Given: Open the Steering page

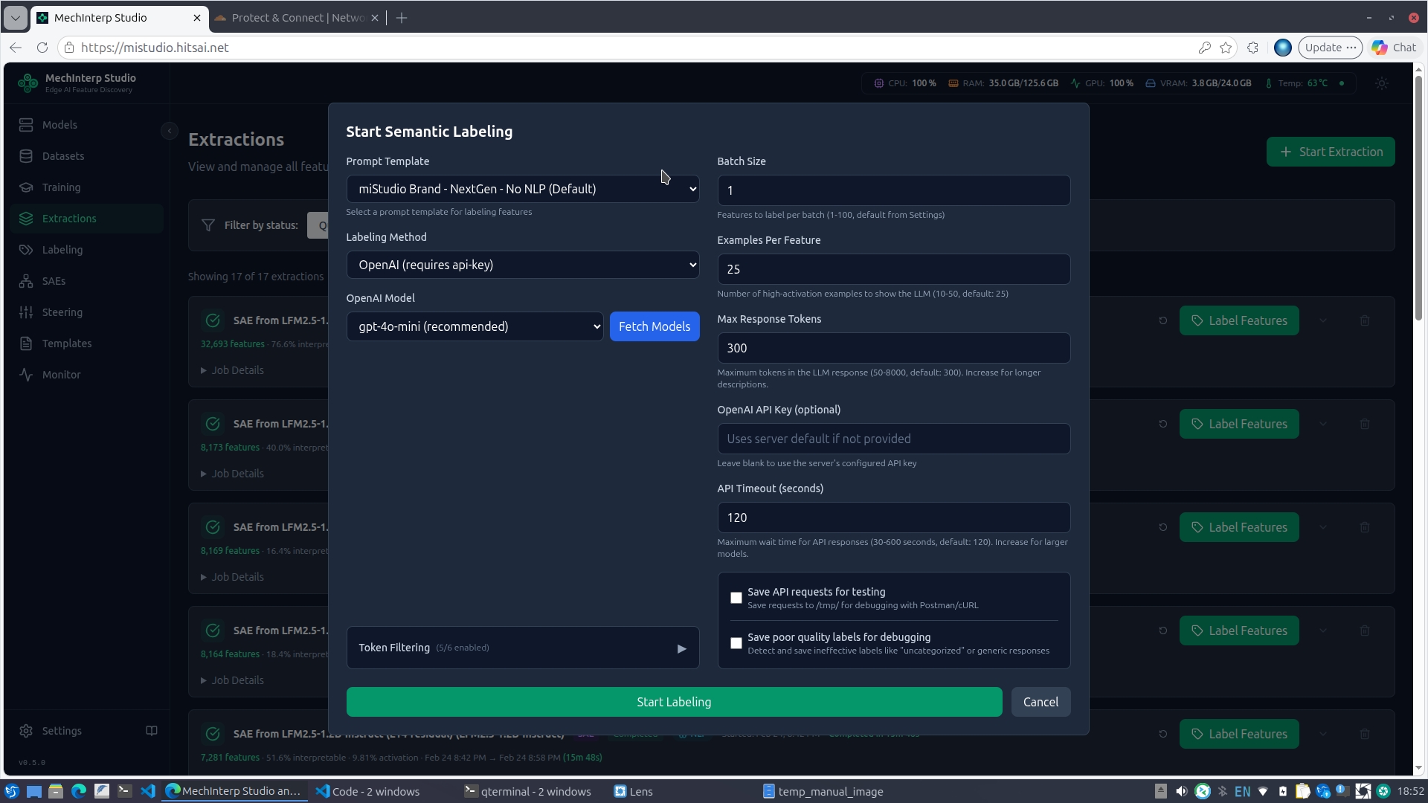Looking at the screenshot, I should click(87, 312).
